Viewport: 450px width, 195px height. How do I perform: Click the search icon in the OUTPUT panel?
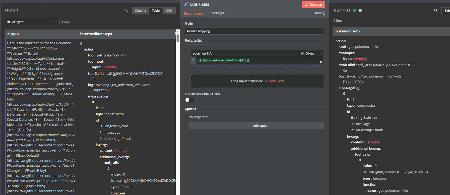point(436,10)
